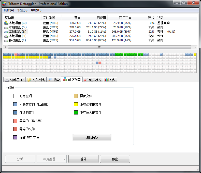Screen dimensions: 201x173
Task: Switch to the 文件列表 tab
Action: (36, 80)
